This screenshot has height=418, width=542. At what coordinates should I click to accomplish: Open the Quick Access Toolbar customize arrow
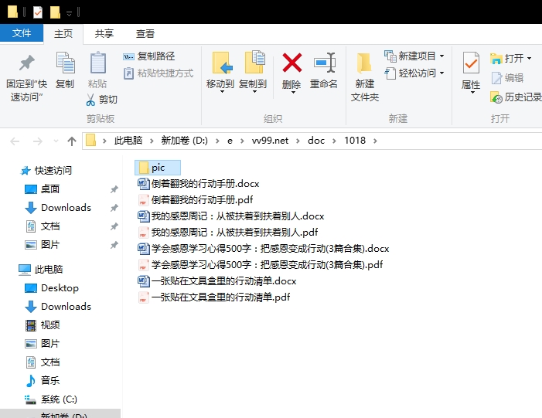point(69,14)
